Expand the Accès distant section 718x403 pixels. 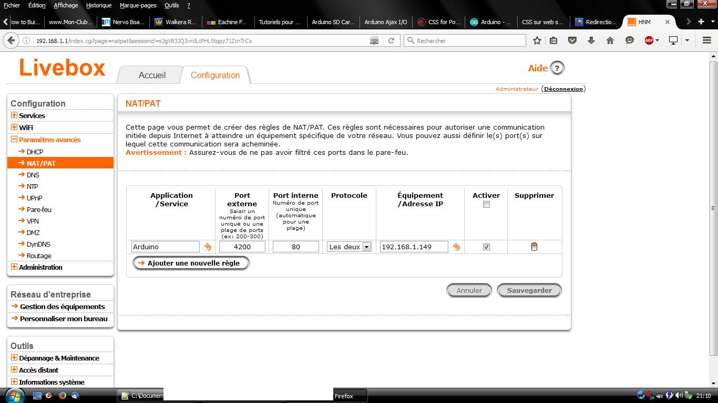(14, 370)
